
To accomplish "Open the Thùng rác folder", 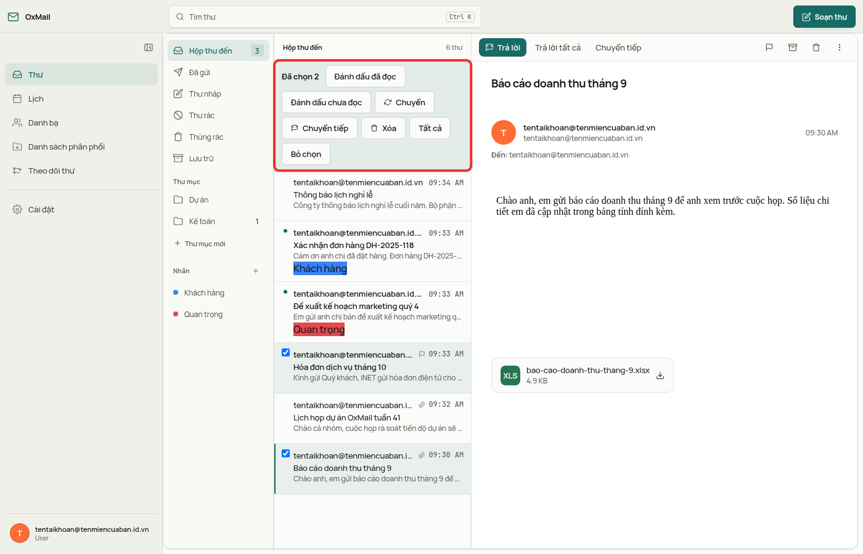I will point(218,137).
